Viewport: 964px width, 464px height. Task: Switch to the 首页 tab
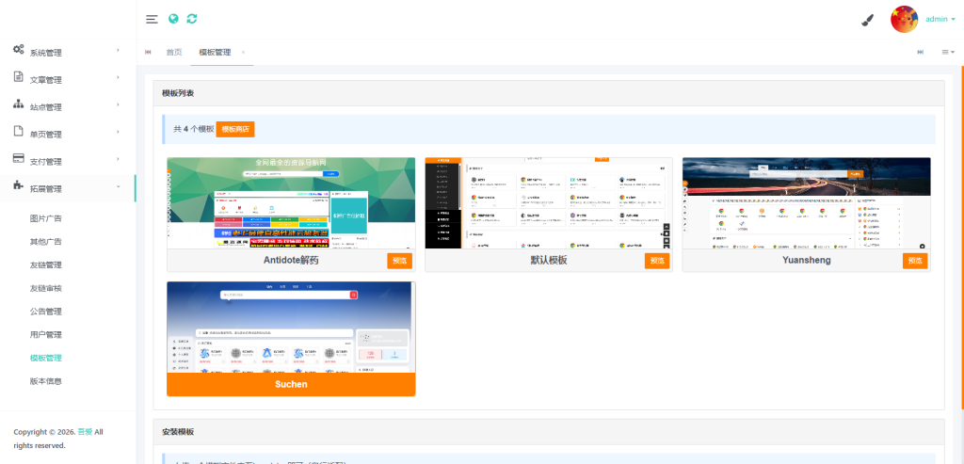pyautogui.click(x=174, y=53)
